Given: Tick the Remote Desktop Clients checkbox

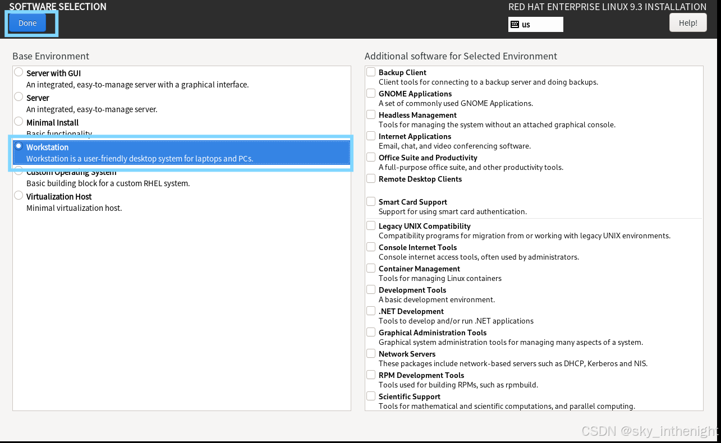Looking at the screenshot, I should point(371,178).
